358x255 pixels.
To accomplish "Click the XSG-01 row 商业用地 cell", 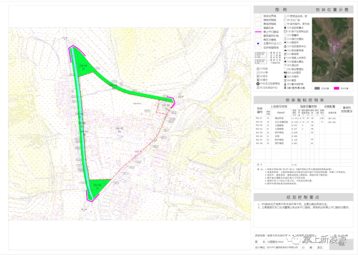I will pyautogui.click(x=279, y=118).
